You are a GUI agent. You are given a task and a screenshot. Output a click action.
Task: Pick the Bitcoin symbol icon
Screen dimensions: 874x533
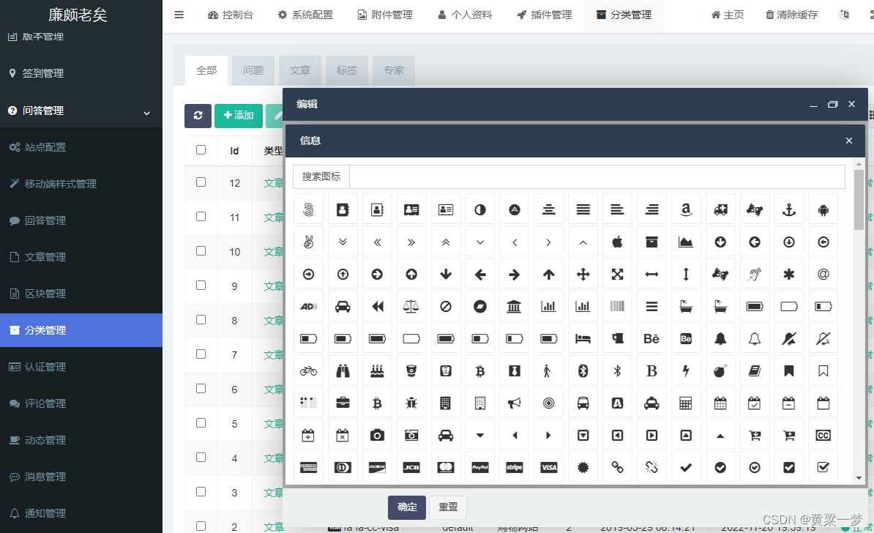pos(479,370)
